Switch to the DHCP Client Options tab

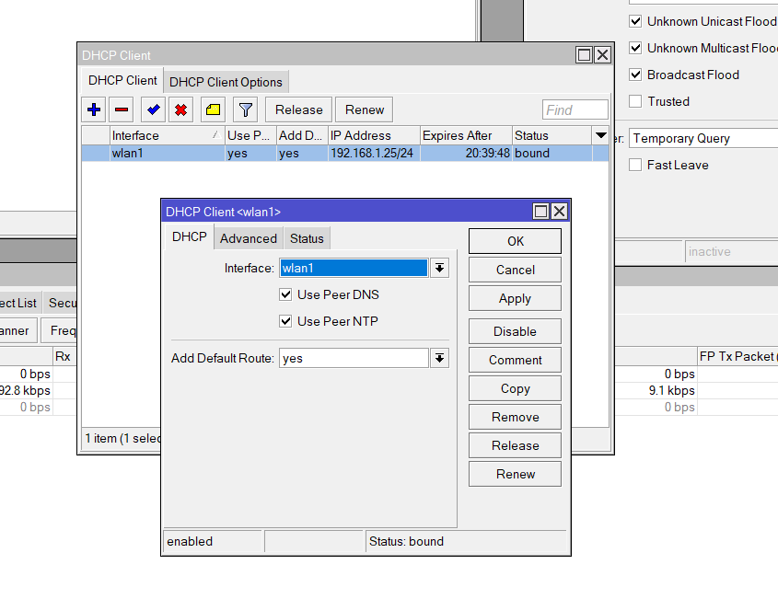point(226,82)
